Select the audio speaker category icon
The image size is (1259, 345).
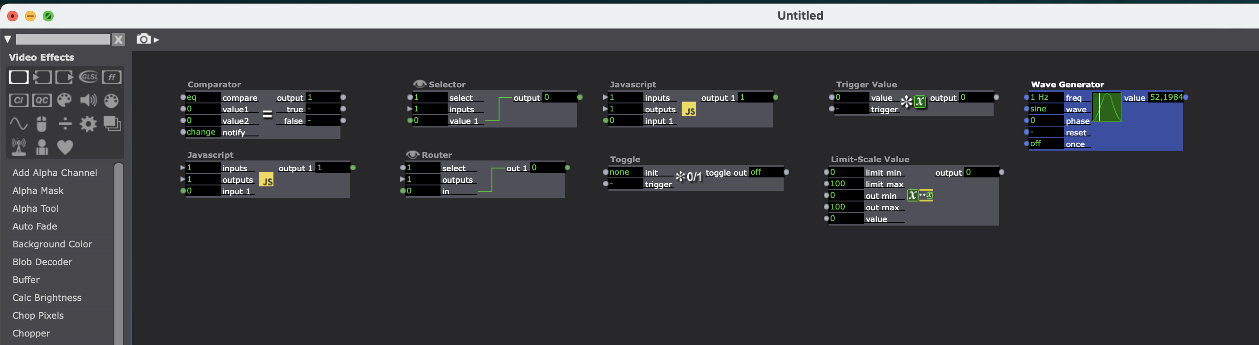pos(88,100)
